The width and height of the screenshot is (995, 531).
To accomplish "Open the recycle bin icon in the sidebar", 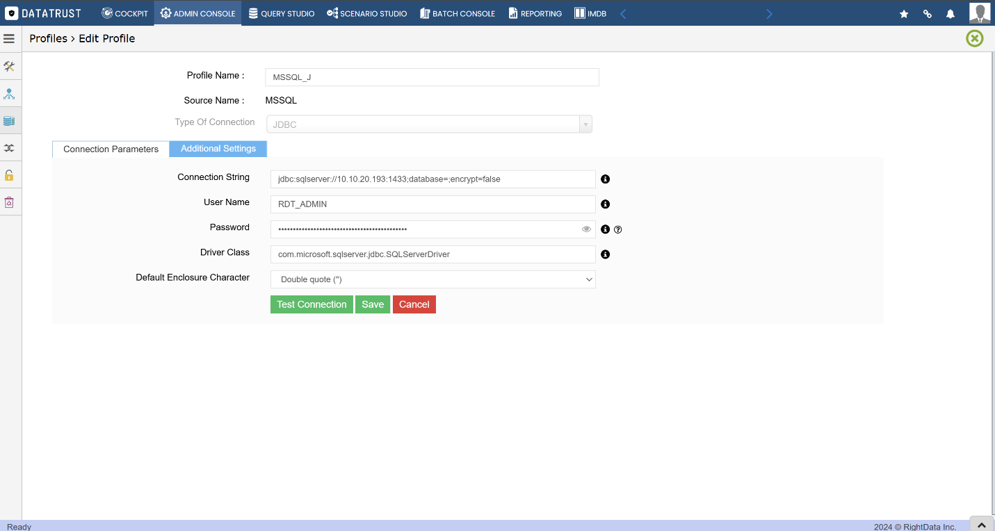I will pyautogui.click(x=9, y=202).
